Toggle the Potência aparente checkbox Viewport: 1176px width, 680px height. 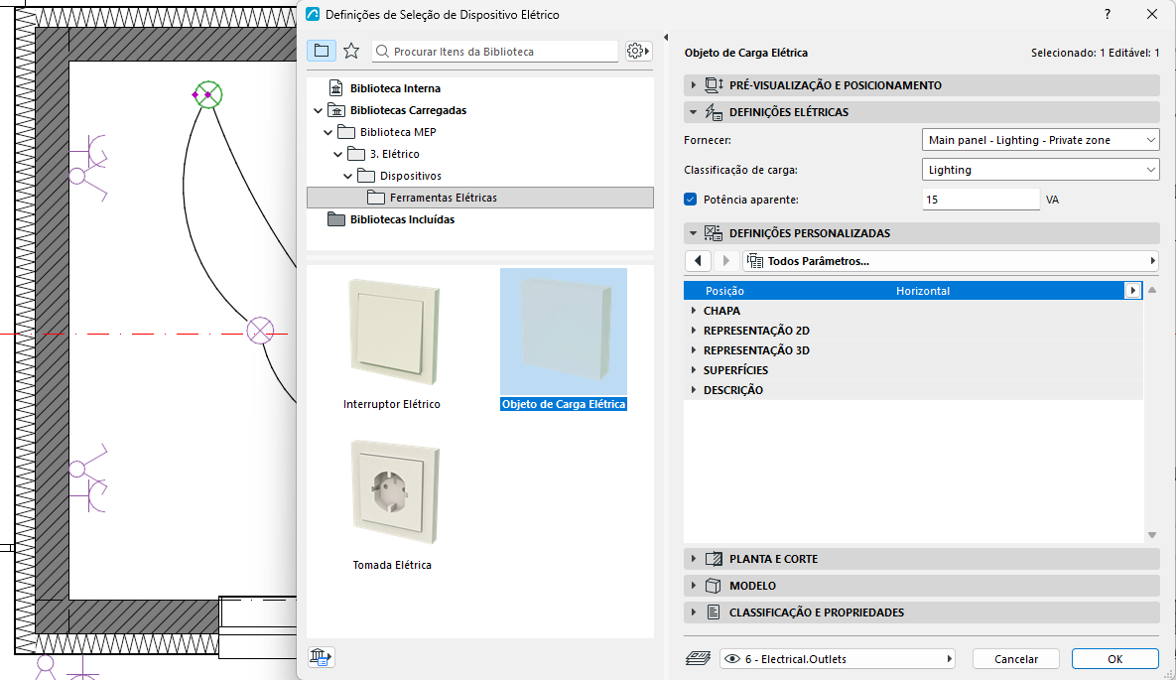[x=691, y=200]
